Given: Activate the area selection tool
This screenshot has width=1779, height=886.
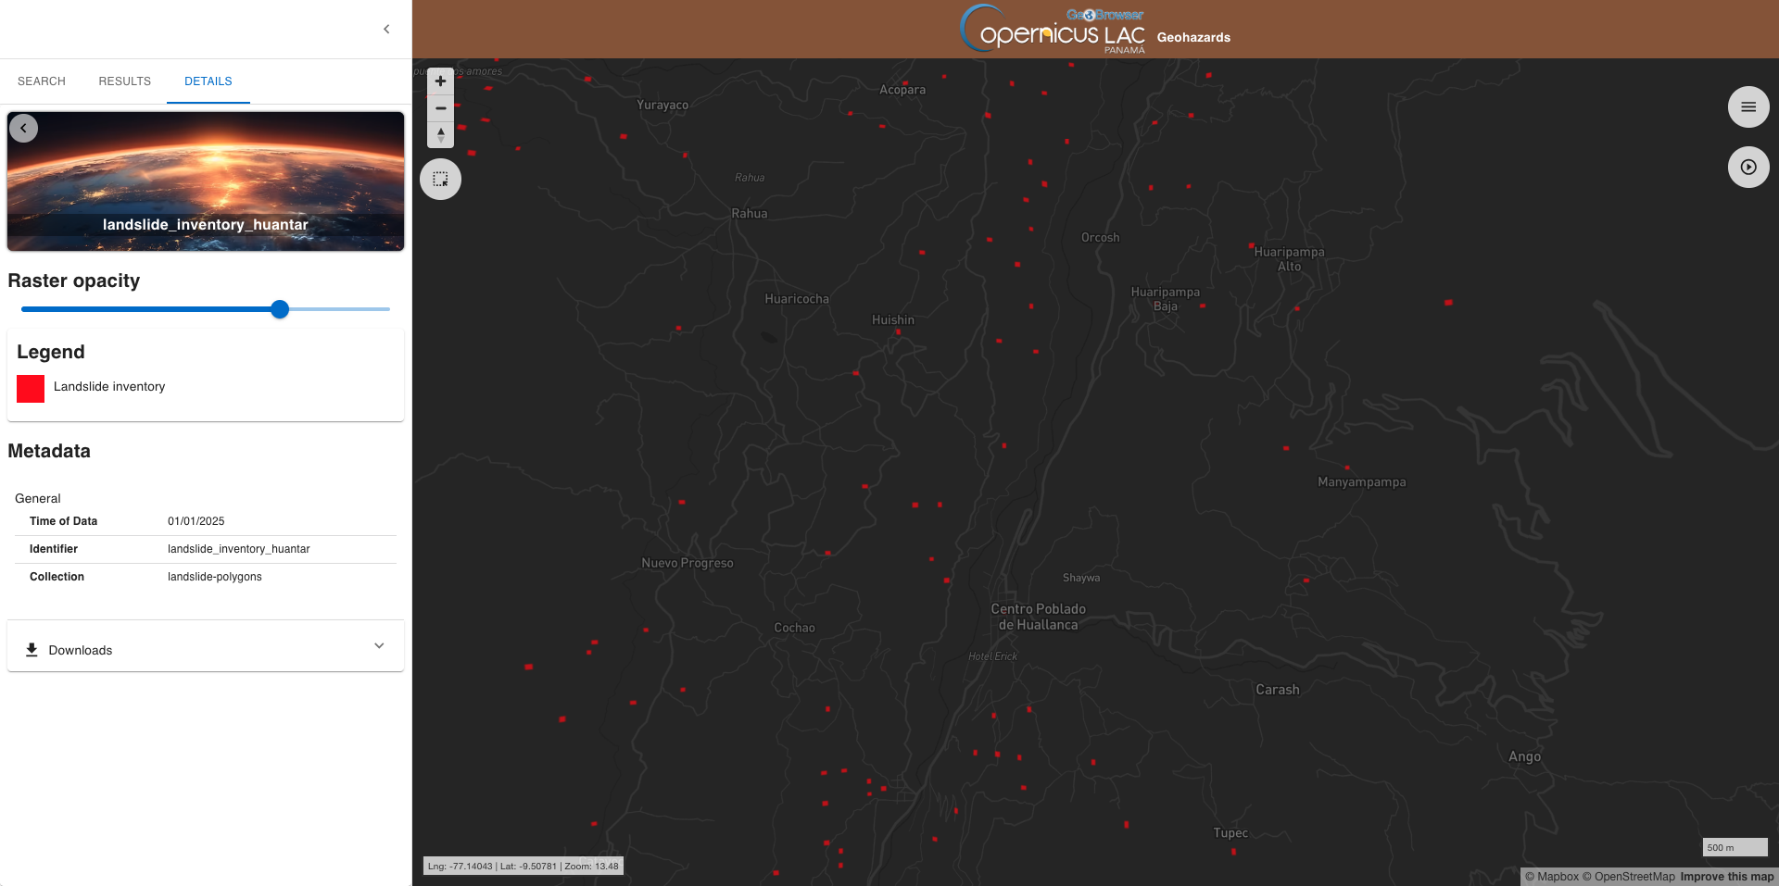Looking at the screenshot, I should pos(440,179).
